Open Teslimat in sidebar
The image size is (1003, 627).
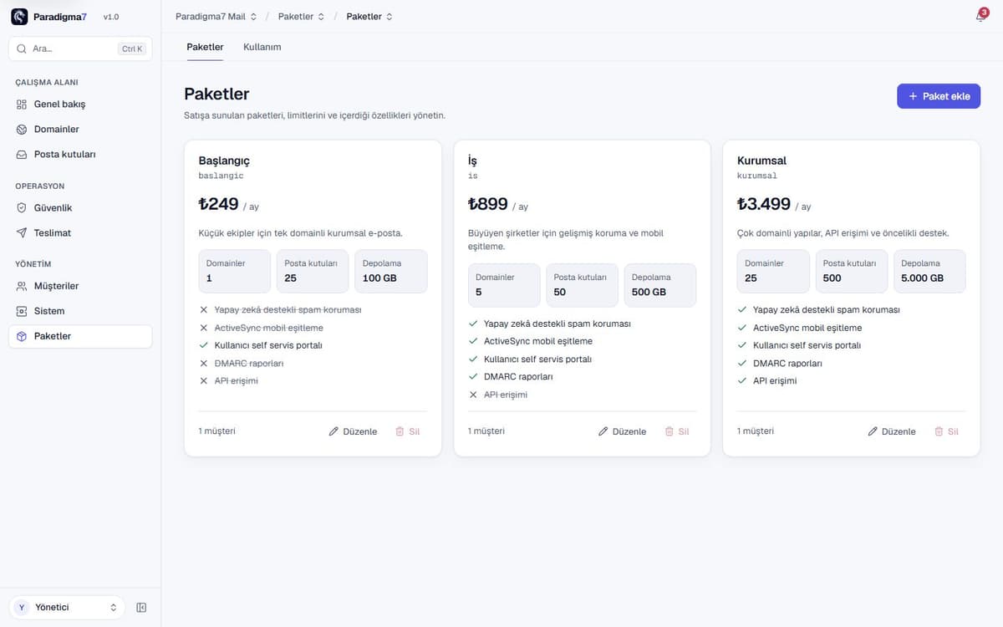point(80,233)
